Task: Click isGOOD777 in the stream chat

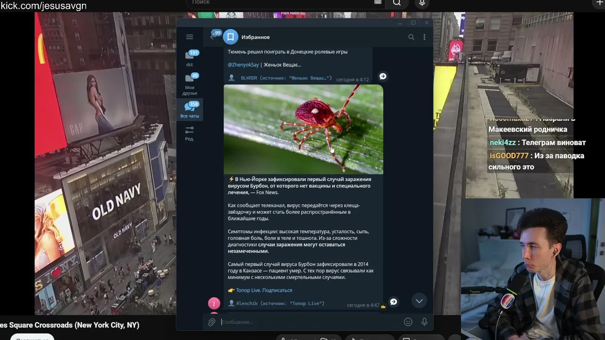Action: 509,156
